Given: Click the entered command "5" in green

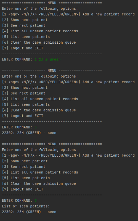Looking at the screenshot, I should 36,201.
